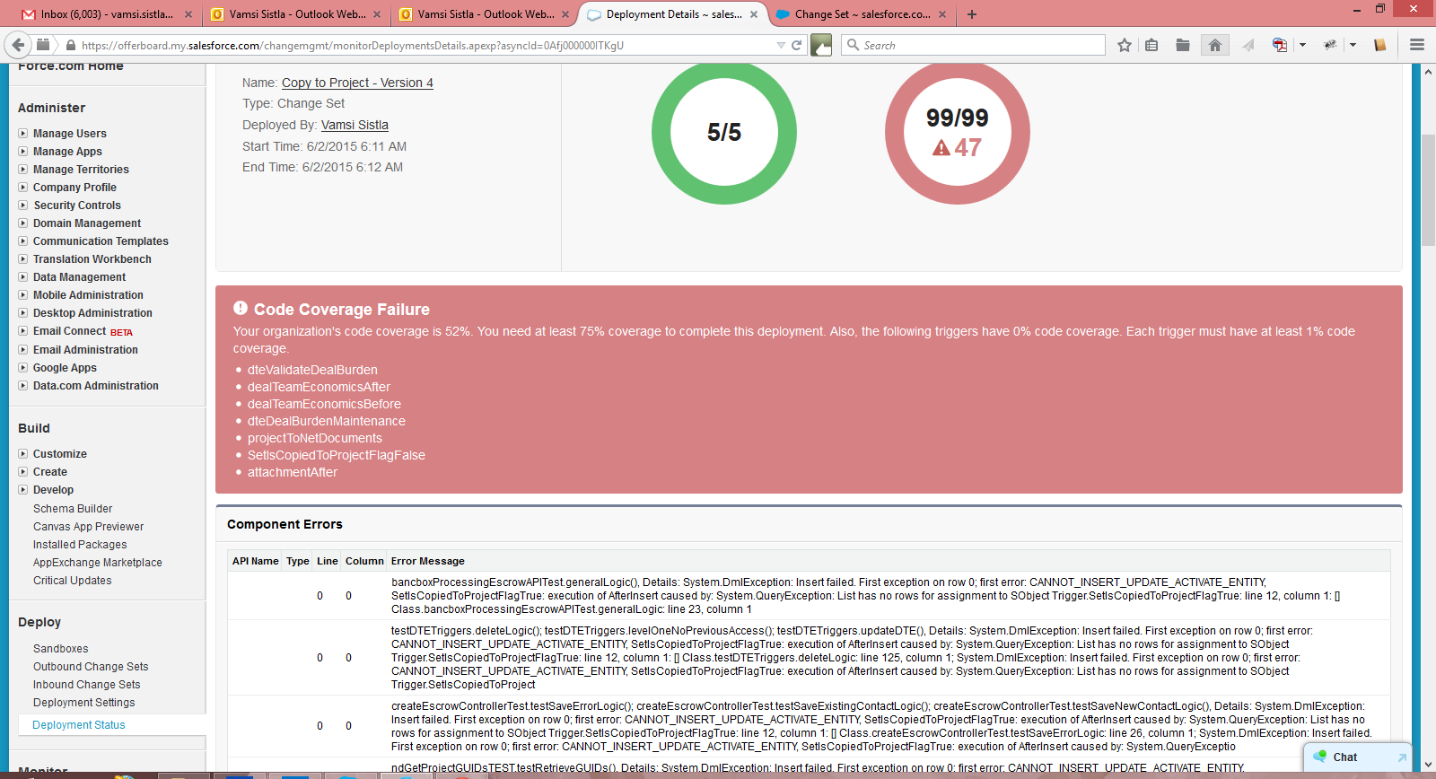Open Canvas App Previewer link
The height and width of the screenshot is (779, 1436).
89,527
